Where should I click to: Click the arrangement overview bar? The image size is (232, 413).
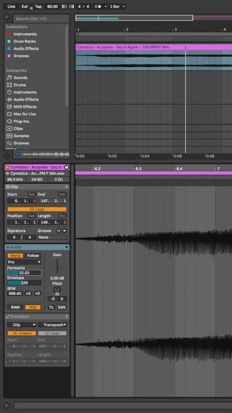pos(134,17)
